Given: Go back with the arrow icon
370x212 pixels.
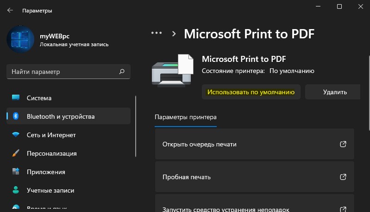Looking at the screenshot, I should coord(10,10).
